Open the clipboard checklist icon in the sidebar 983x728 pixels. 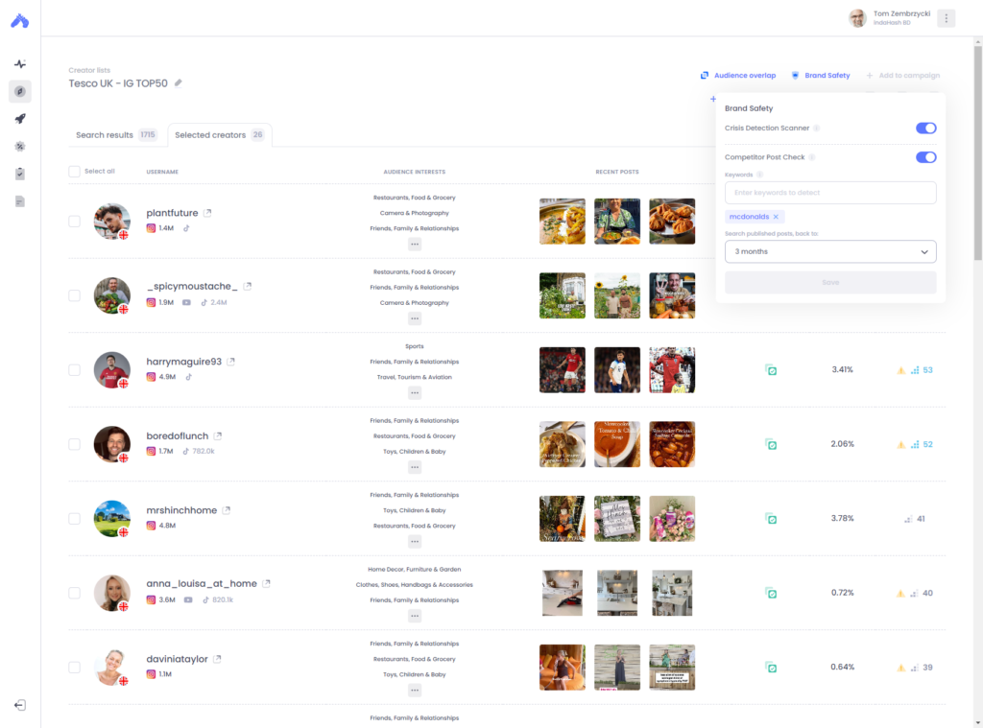coord(20,174)
